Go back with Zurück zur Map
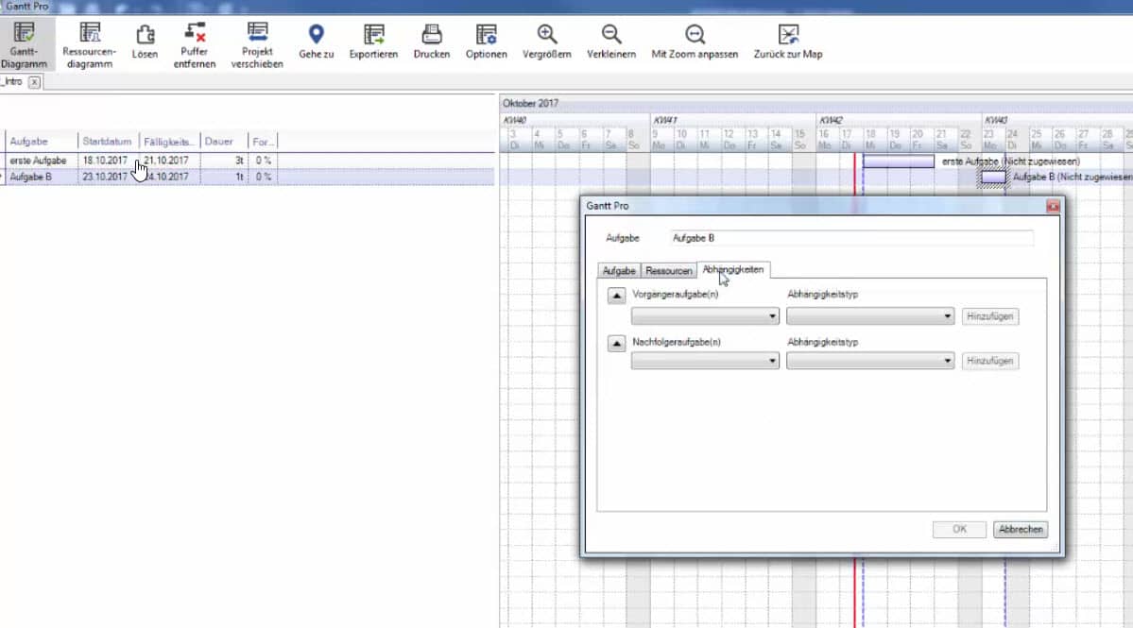1133x628 pixels. coord(788,42)
